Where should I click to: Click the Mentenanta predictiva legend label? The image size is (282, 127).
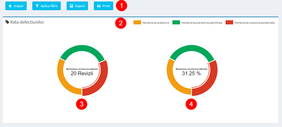156,23
